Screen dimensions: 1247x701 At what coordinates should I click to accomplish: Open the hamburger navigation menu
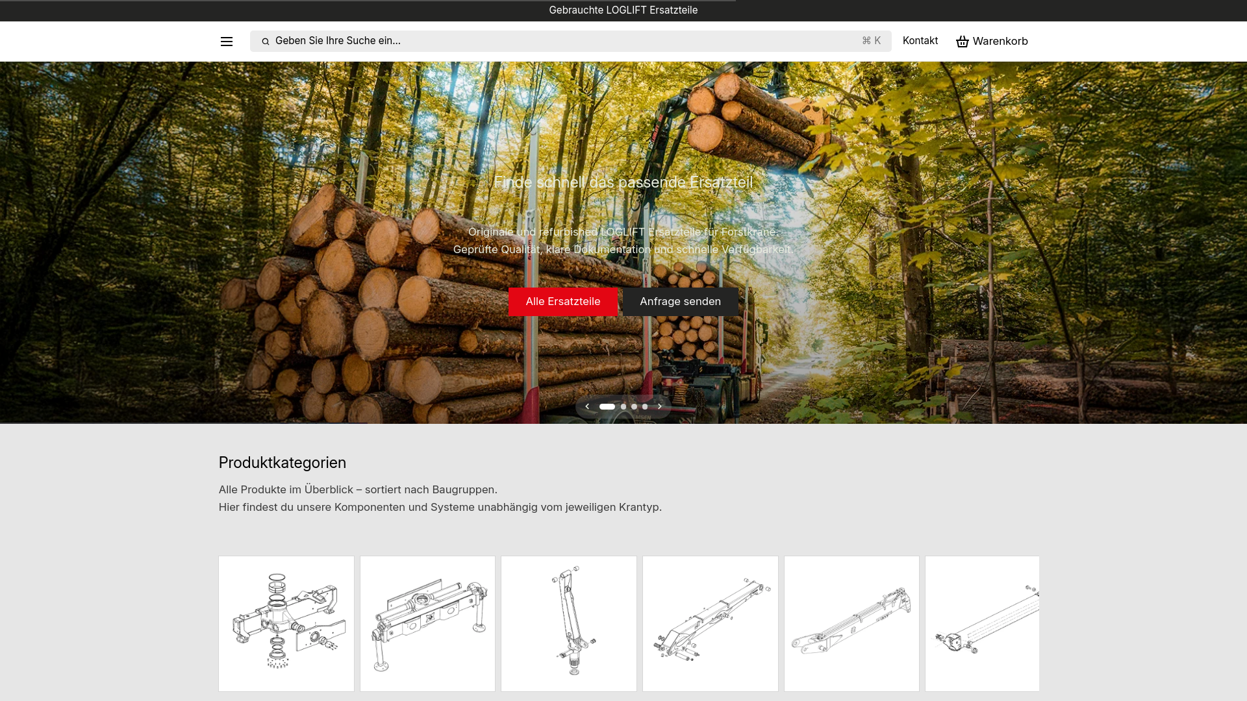click(x=226, y=42)
